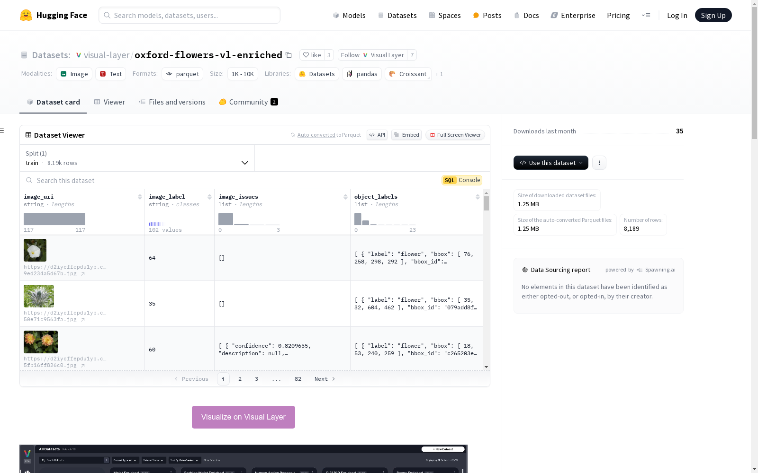Screen dimensions: 758x473
Task: Open the spiky thistle thumbnail
Action: (x=39, y=296)
